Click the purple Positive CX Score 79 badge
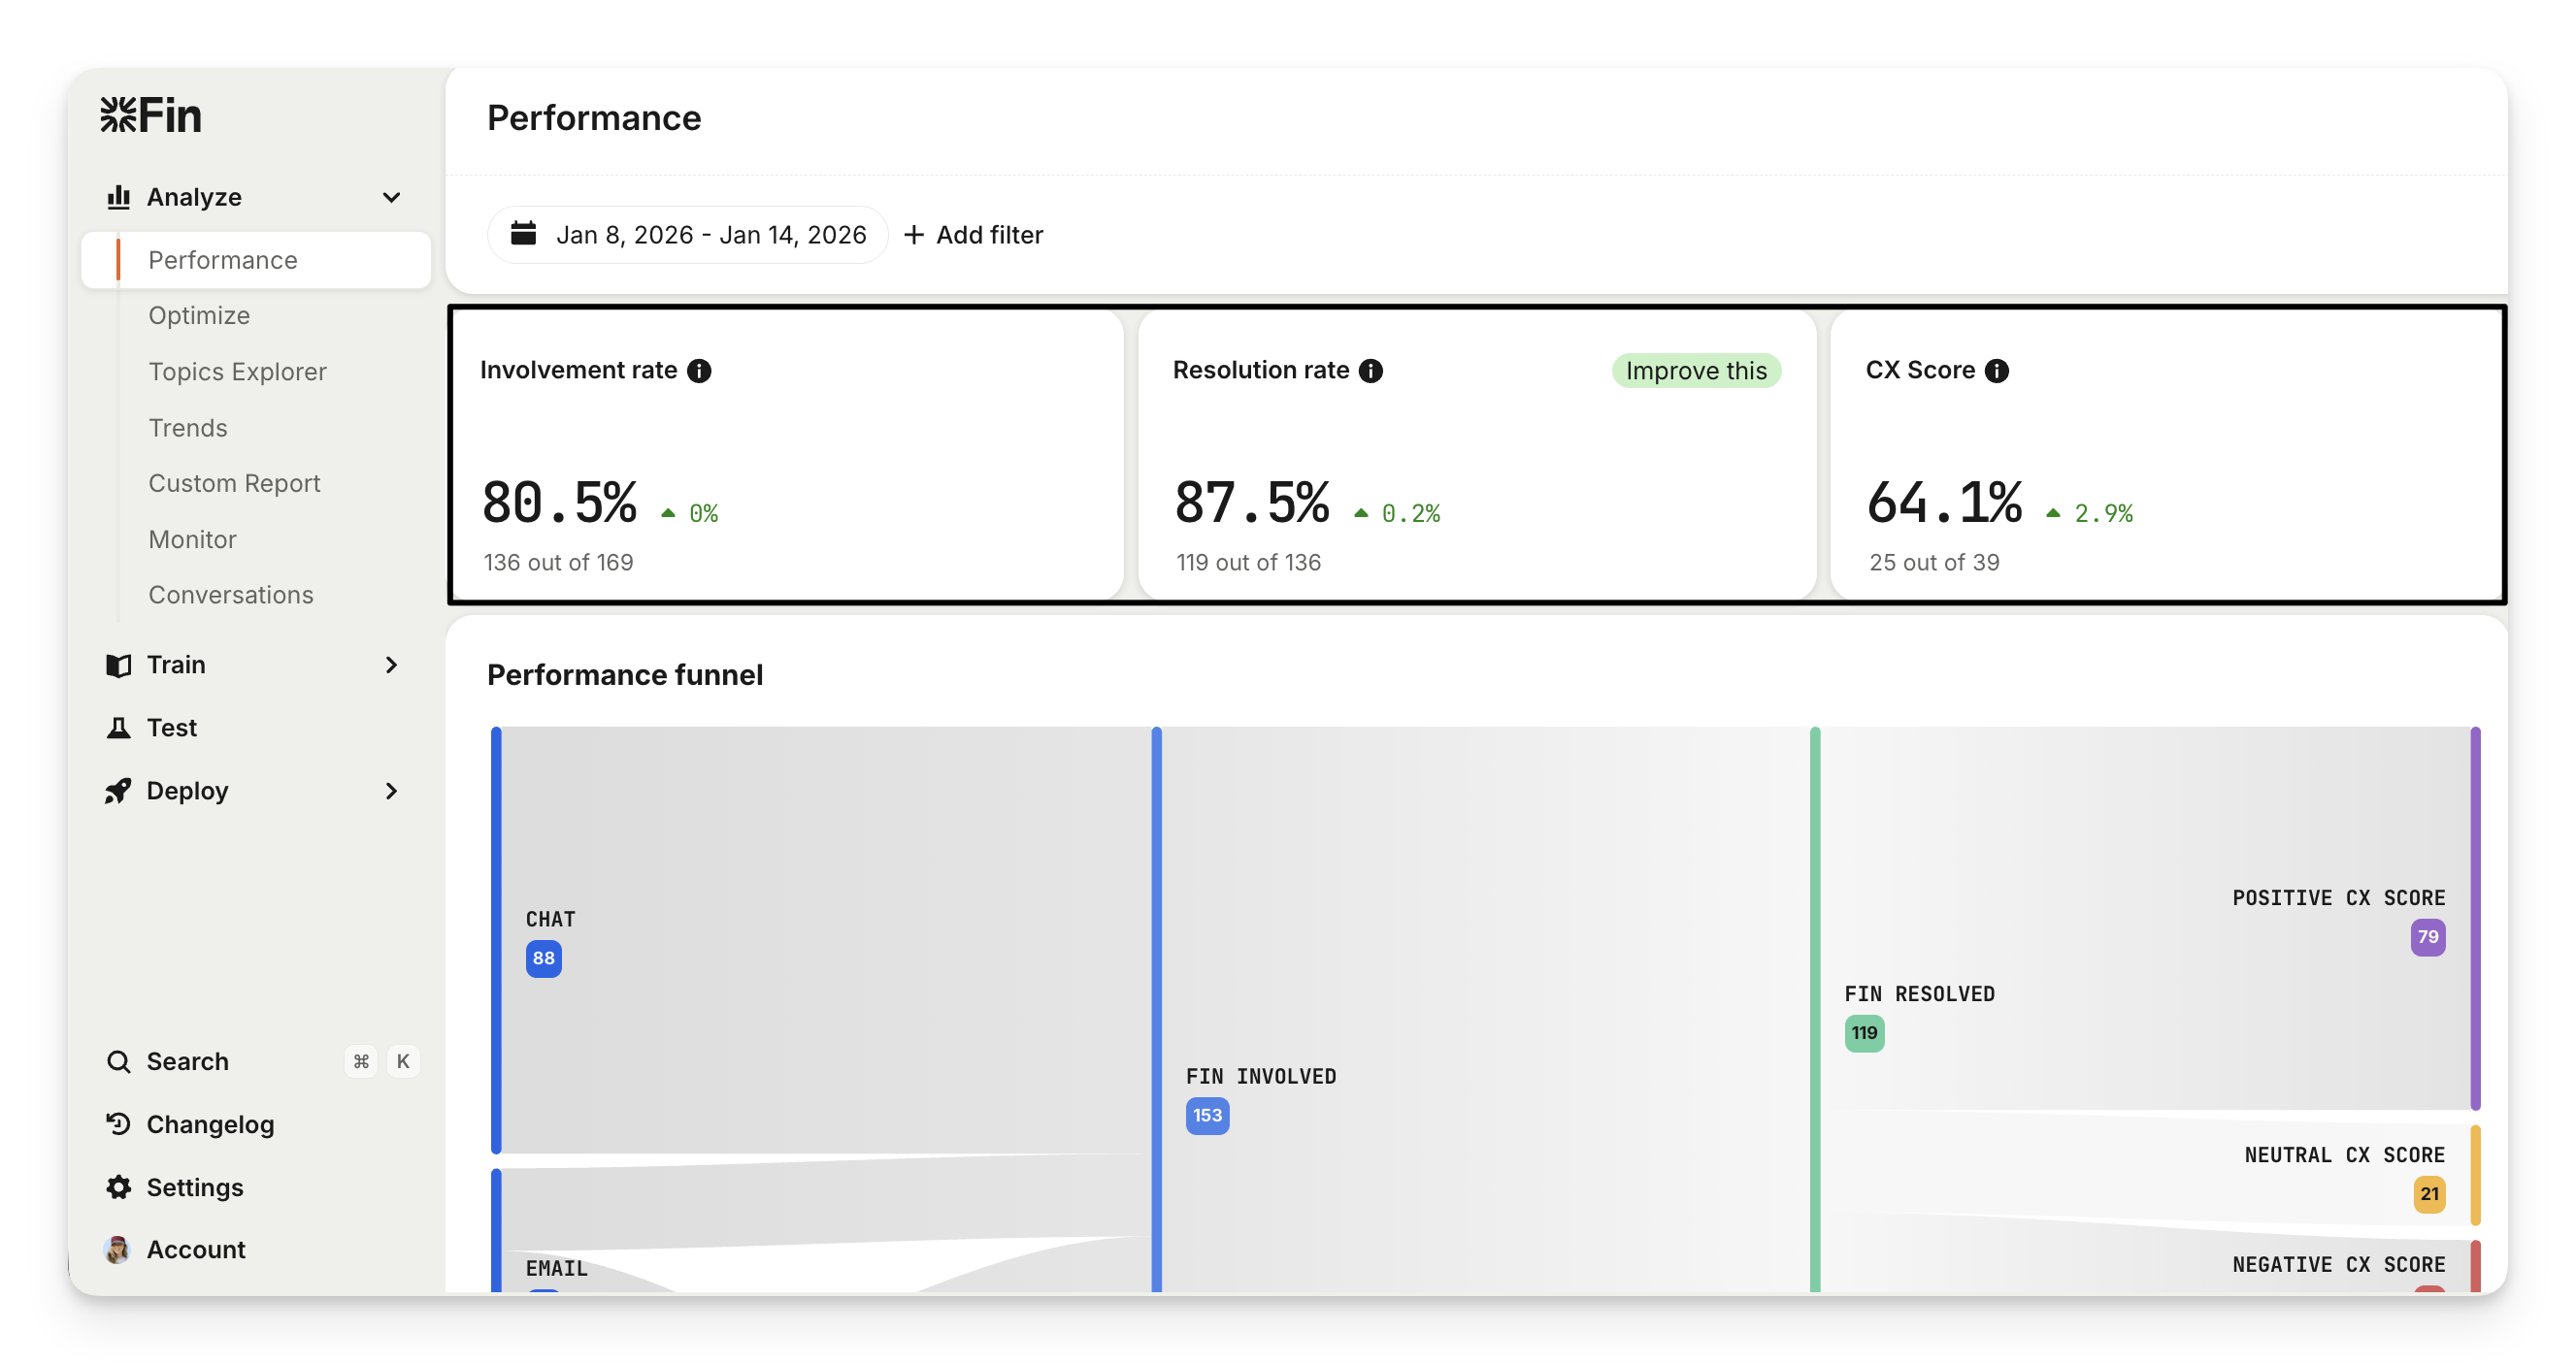The height and width of the screenshot is (1364, 2576). coord(2427,937)
